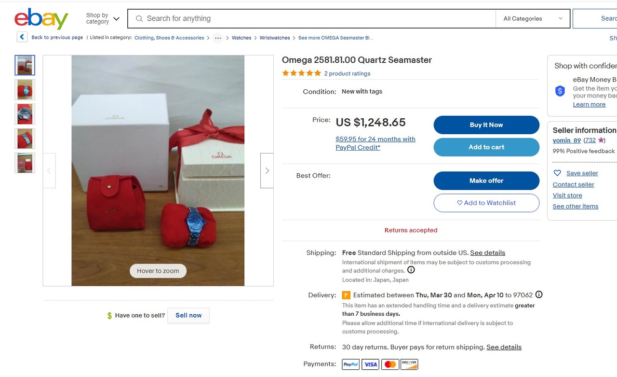The width and height of the screenshot is (617, 377).
Task: Click the search magnifier icon
Action: pos(139,19)
